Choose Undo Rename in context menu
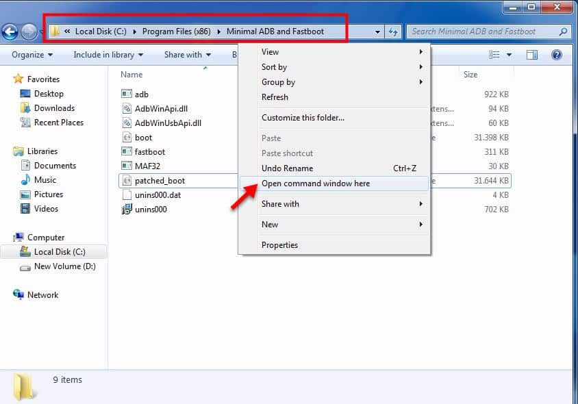This screenshot has width=578, height=404. [334, 168]
